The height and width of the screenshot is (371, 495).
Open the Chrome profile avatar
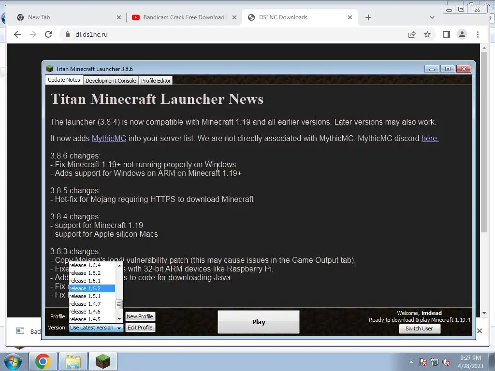(462, 34)
